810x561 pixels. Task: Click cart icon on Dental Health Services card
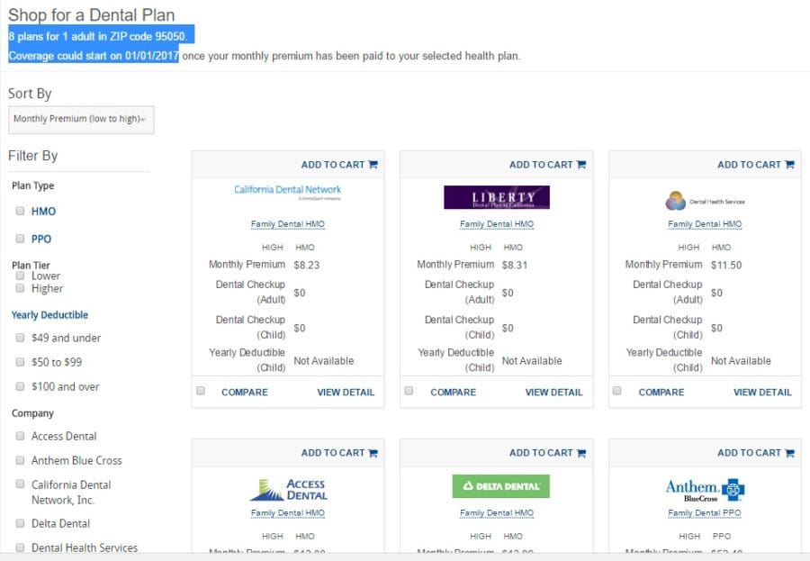pos(789,165)
